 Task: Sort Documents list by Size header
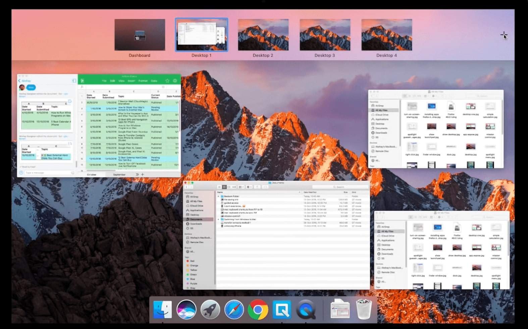346,192
